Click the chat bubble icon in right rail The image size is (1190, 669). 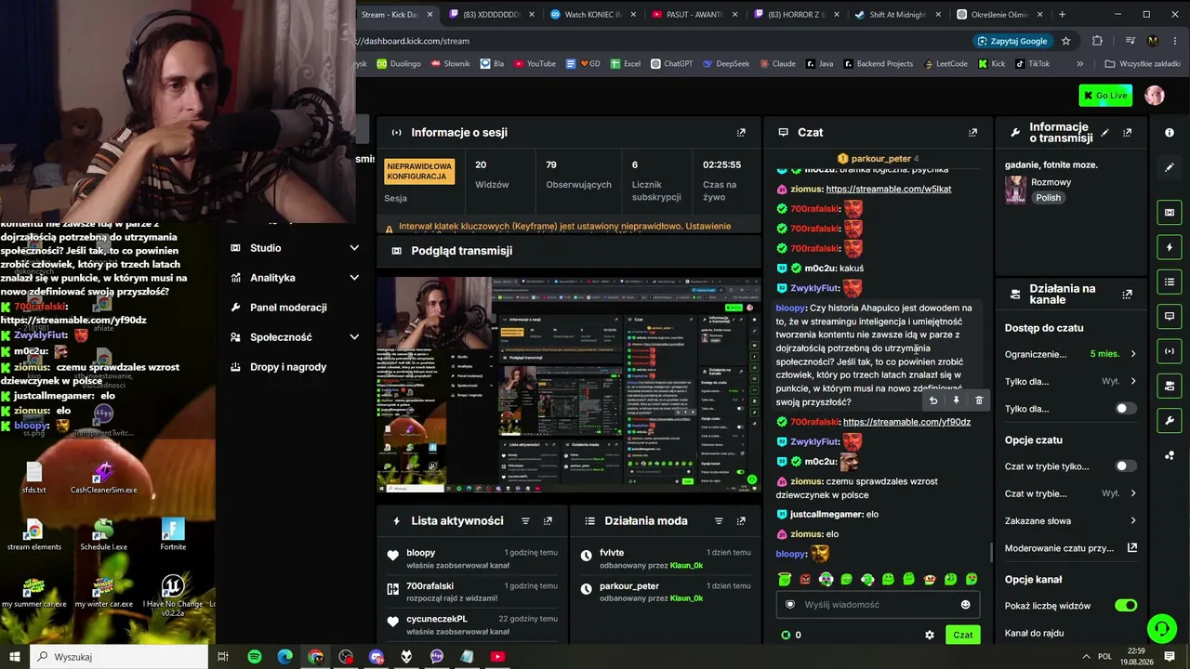[x=1170, y=316]
